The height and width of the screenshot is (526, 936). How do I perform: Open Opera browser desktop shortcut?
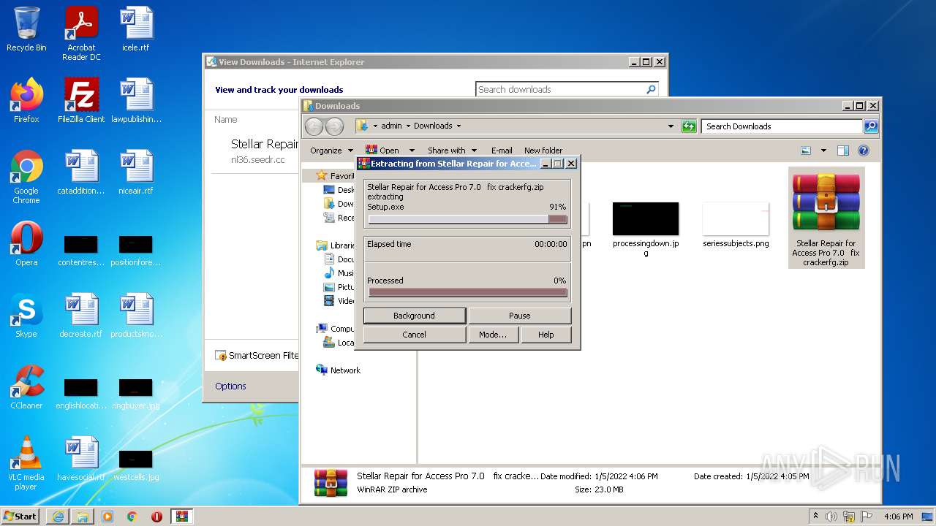click(x=26, y=244)
